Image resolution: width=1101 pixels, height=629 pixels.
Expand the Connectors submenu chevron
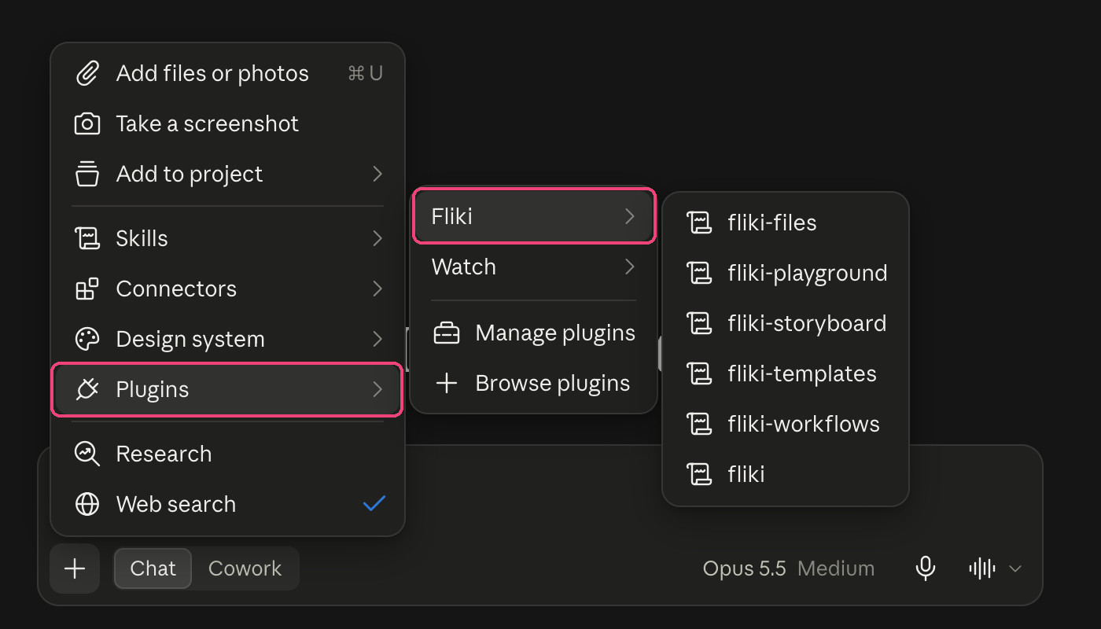(x=377, y=289)
